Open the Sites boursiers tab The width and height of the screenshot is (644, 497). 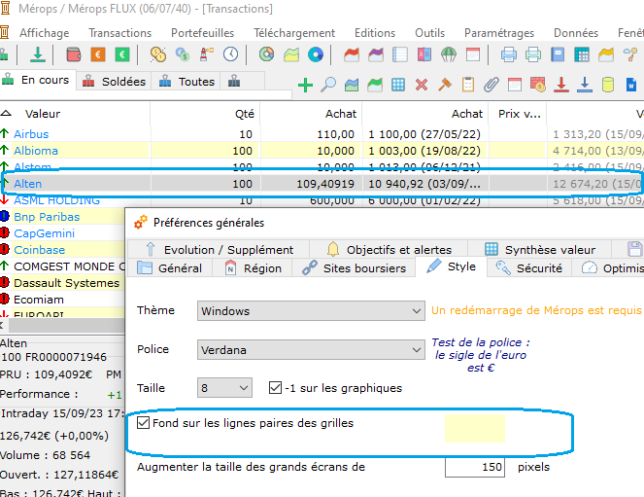pos(354,268)
